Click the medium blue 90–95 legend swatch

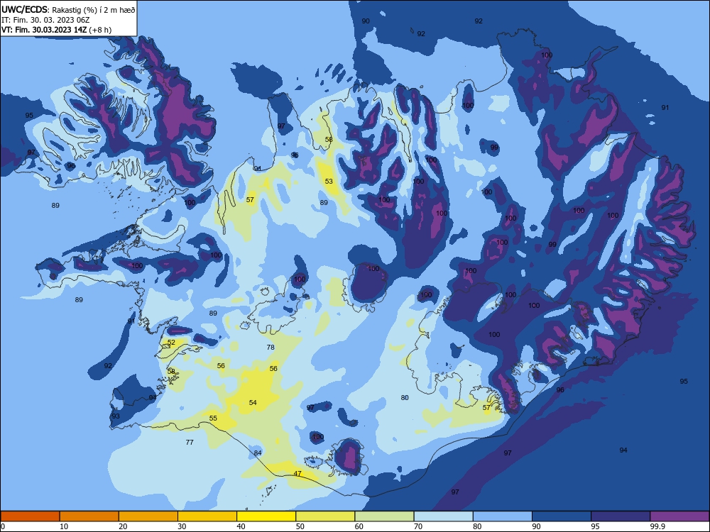[x=562, y=516]
